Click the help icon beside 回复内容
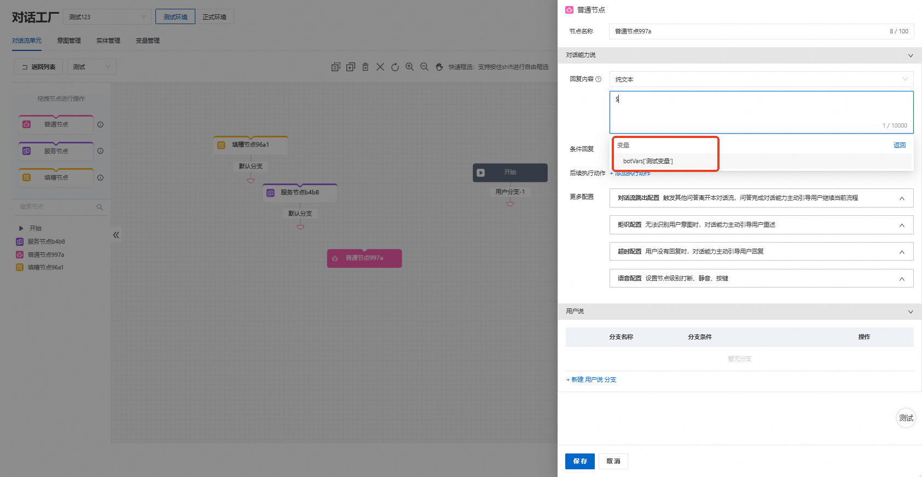Viewport: 922px width, 477px height. (x=598, y=79)
